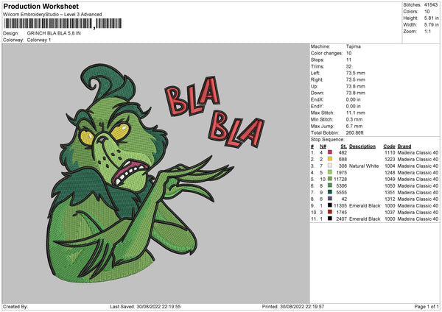Select the yellow swatch for code 1223

pos(330,159)
